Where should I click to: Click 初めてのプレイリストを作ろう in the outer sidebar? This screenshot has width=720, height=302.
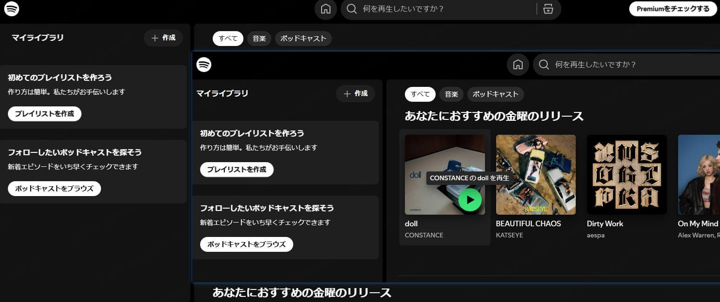coord(60,78)
